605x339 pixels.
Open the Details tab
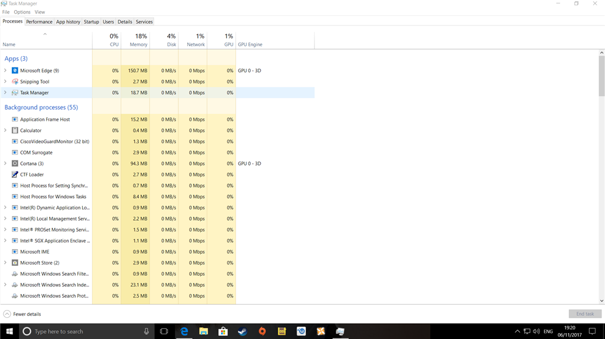[x=125, y=22]
